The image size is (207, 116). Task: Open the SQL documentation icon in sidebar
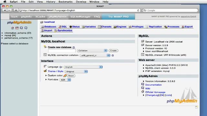(x=26, y=28)
